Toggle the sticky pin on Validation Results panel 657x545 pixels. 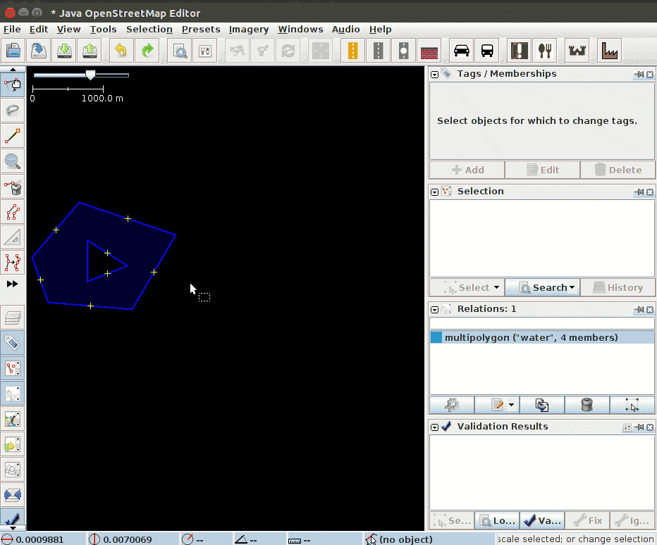click(641, 427)
